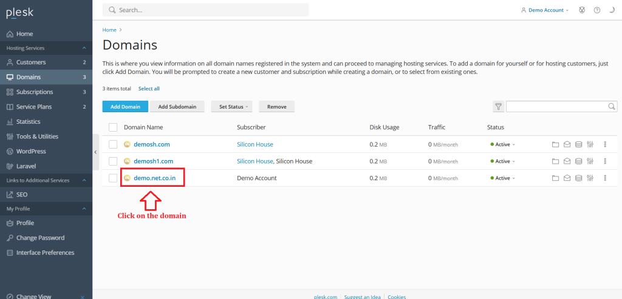Open file manager icon for demosh.com
The image size is (622, 299).
(x=555, y=144)
